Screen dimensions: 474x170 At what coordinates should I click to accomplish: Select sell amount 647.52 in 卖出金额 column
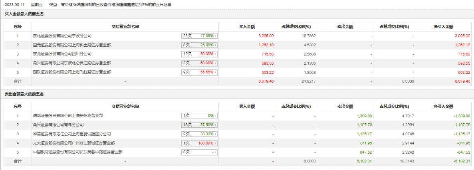coord(366,152)
